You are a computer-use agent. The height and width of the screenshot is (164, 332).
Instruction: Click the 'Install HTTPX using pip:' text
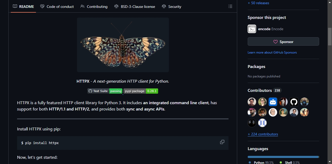pyautogui.click(x=39, y=129)
